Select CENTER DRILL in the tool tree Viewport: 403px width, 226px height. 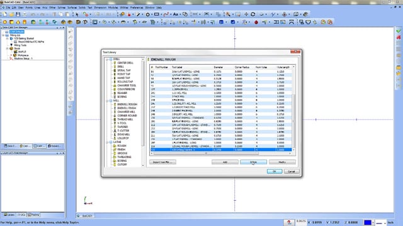tap(125, 63)
